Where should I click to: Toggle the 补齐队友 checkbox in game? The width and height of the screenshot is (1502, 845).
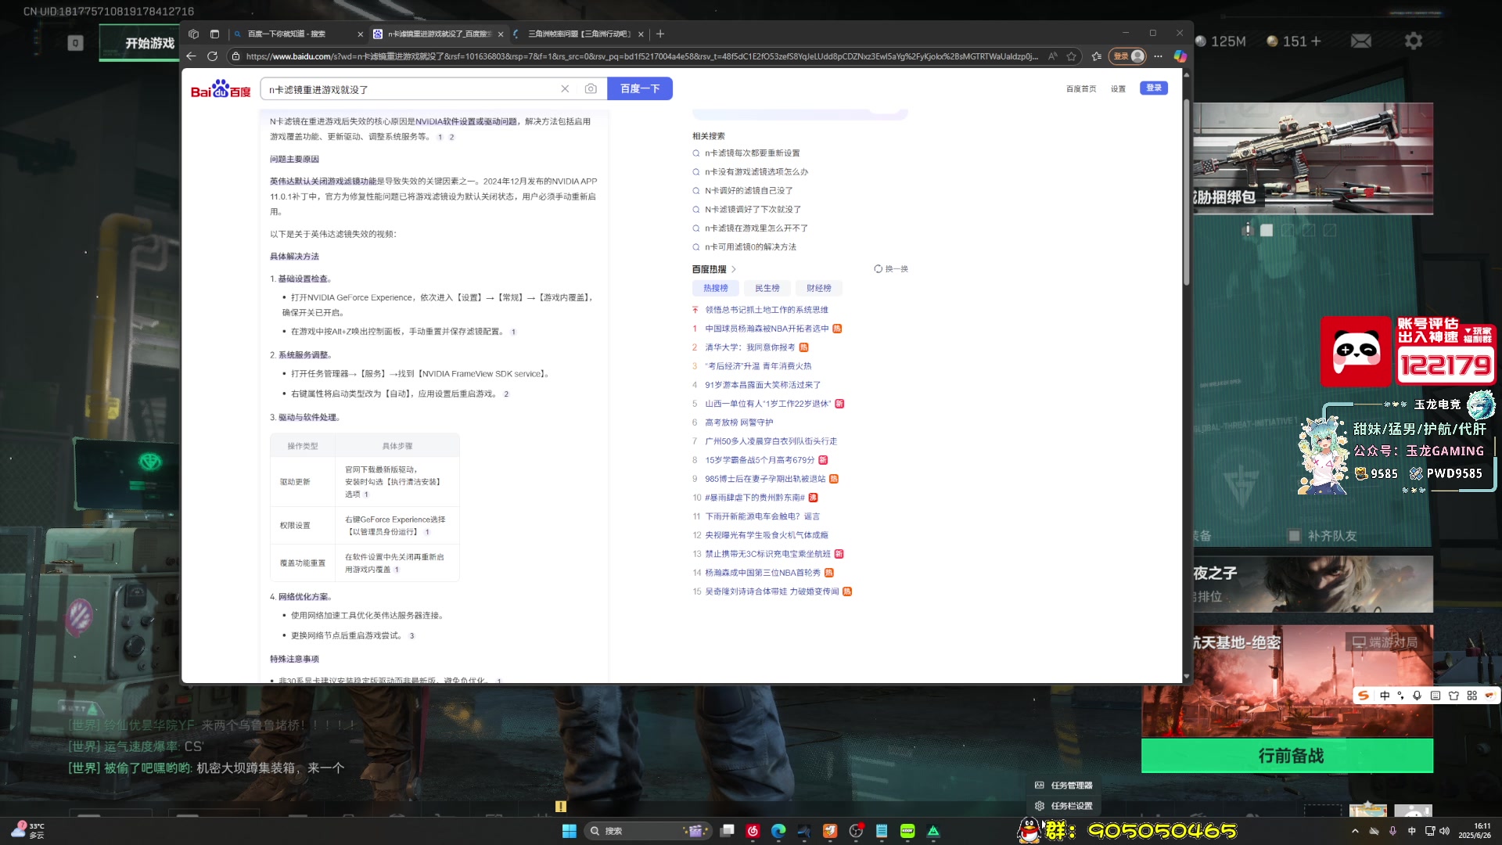click(1295, 536)
